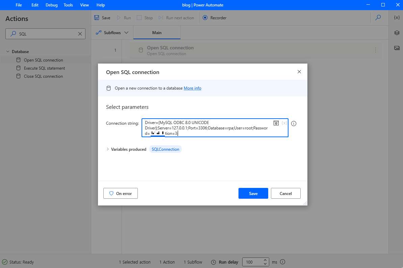Click the Status: Ready indicator
Image resolution: width=403 pixels, height=268 pixels.
[18, 262]
